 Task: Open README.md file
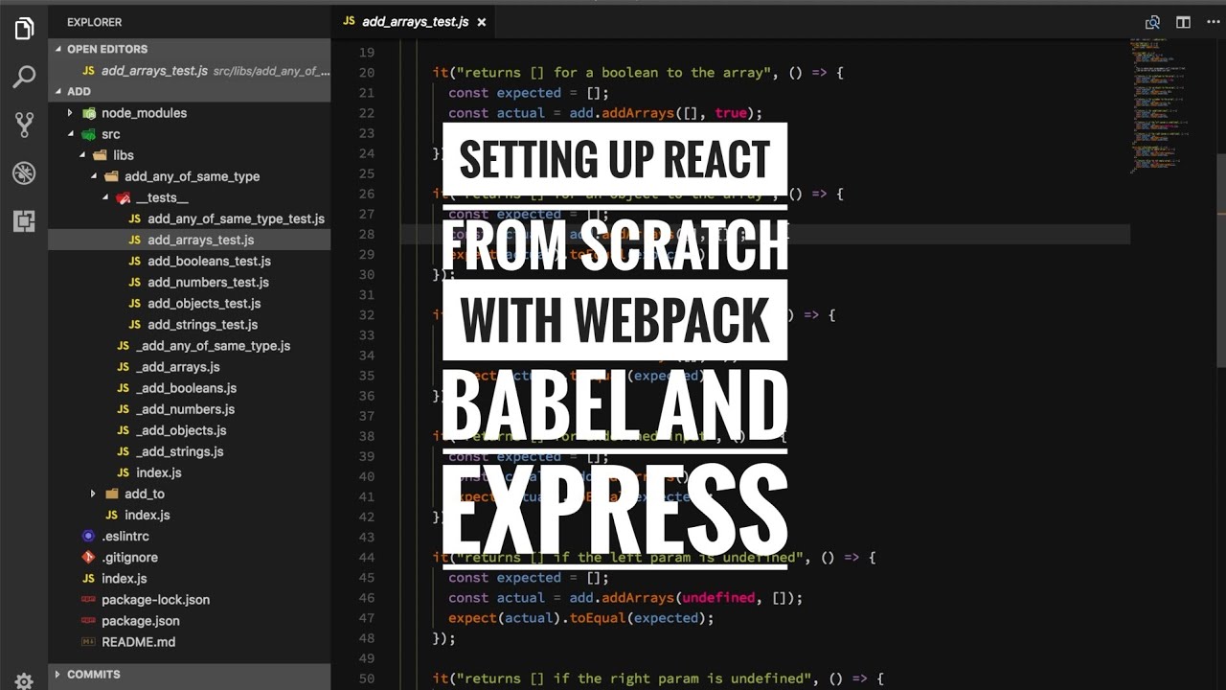click(x=190, y=641)
